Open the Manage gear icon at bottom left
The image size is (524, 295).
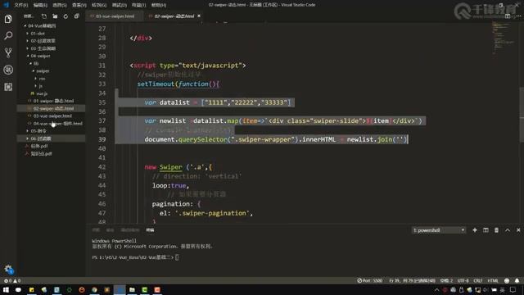click(x=8, y=269)
